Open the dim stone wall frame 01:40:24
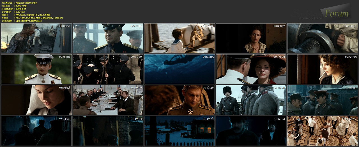 108,131
